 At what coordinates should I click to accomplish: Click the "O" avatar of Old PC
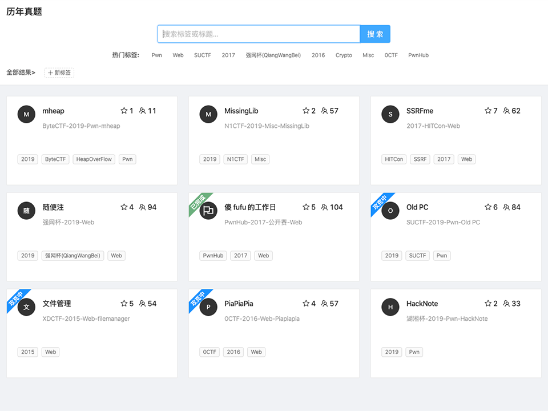click(x=390, y=211)
